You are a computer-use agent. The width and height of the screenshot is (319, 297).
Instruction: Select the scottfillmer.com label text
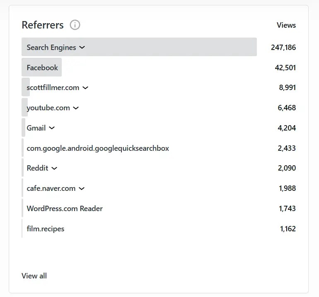[53, 88]
